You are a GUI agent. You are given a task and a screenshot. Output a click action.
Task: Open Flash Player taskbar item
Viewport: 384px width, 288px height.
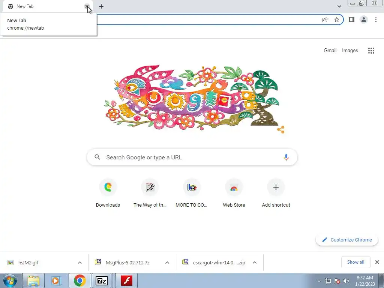127,280
